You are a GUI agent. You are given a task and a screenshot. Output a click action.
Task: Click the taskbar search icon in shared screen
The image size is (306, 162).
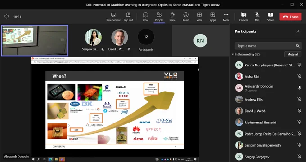click(x=39, y=159)
